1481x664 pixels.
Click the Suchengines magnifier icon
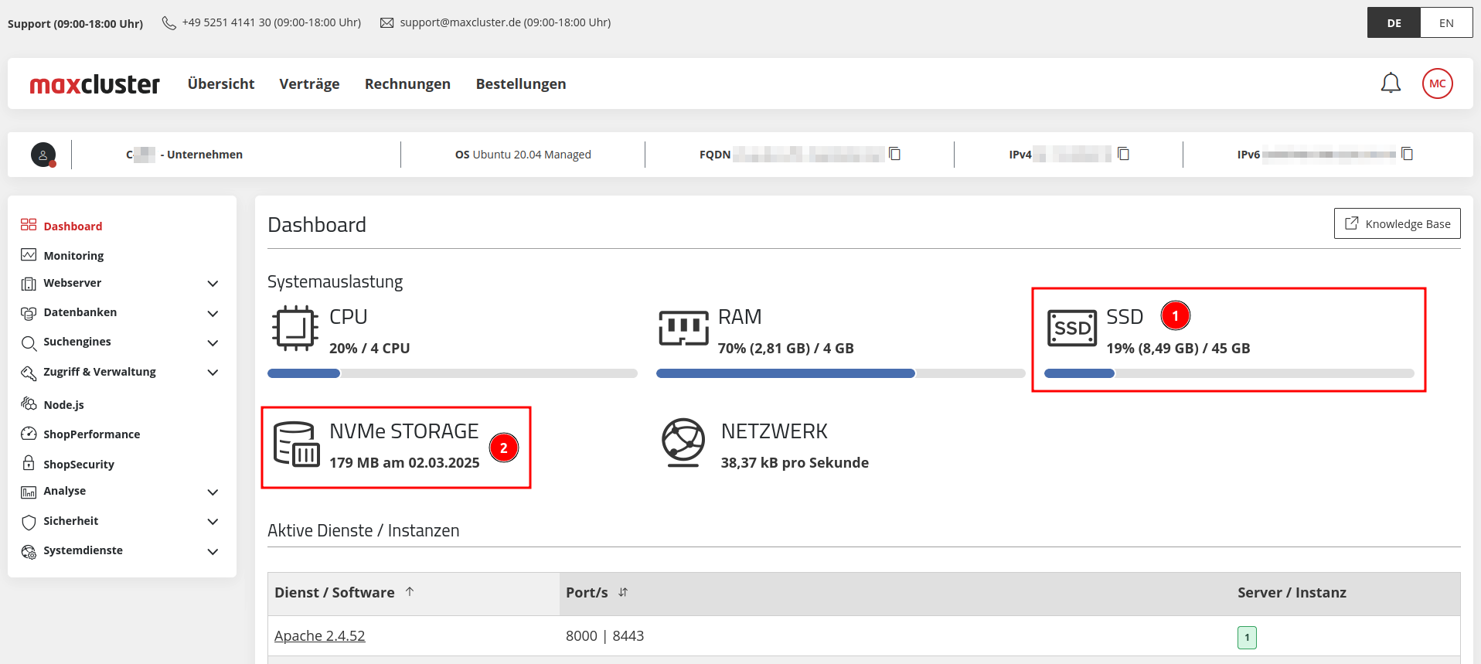click(29, 342)
